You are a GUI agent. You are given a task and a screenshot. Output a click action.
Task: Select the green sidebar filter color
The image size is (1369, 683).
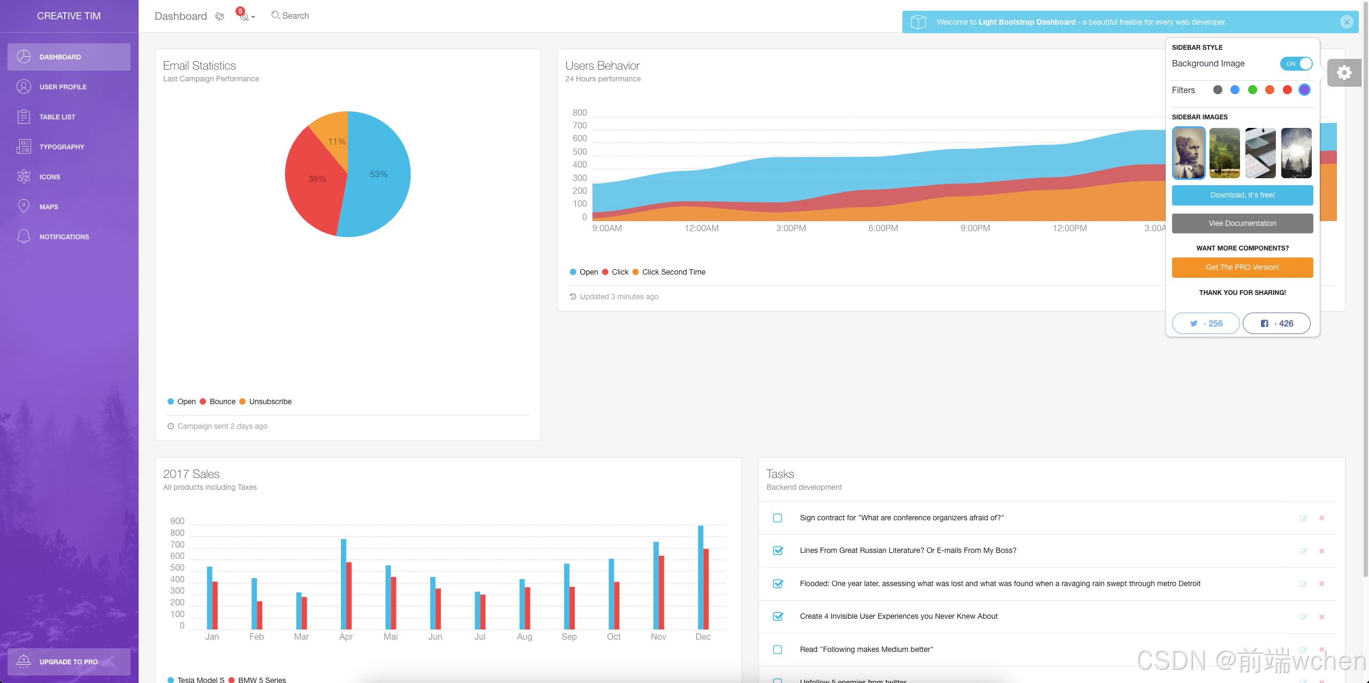(1252, 90)
